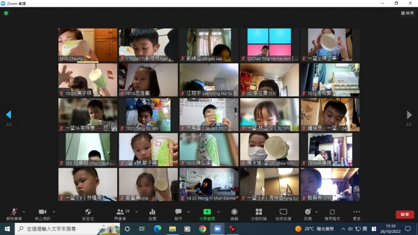Open Breakout Rooms
The width and height of the screenshot is (418, 235).
pyautogui.click(x=258, y=213)
